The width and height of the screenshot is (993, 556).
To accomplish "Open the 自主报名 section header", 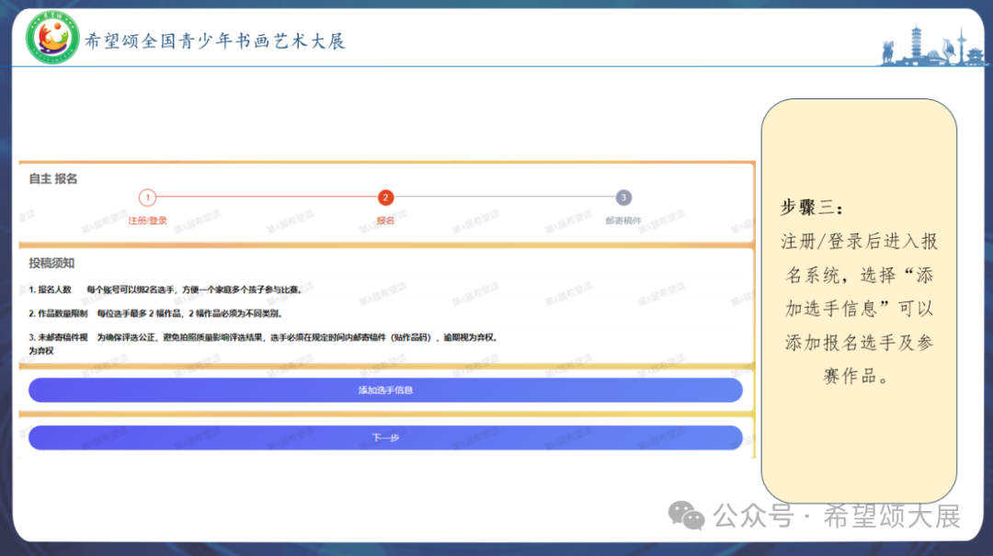I will 51,177.
